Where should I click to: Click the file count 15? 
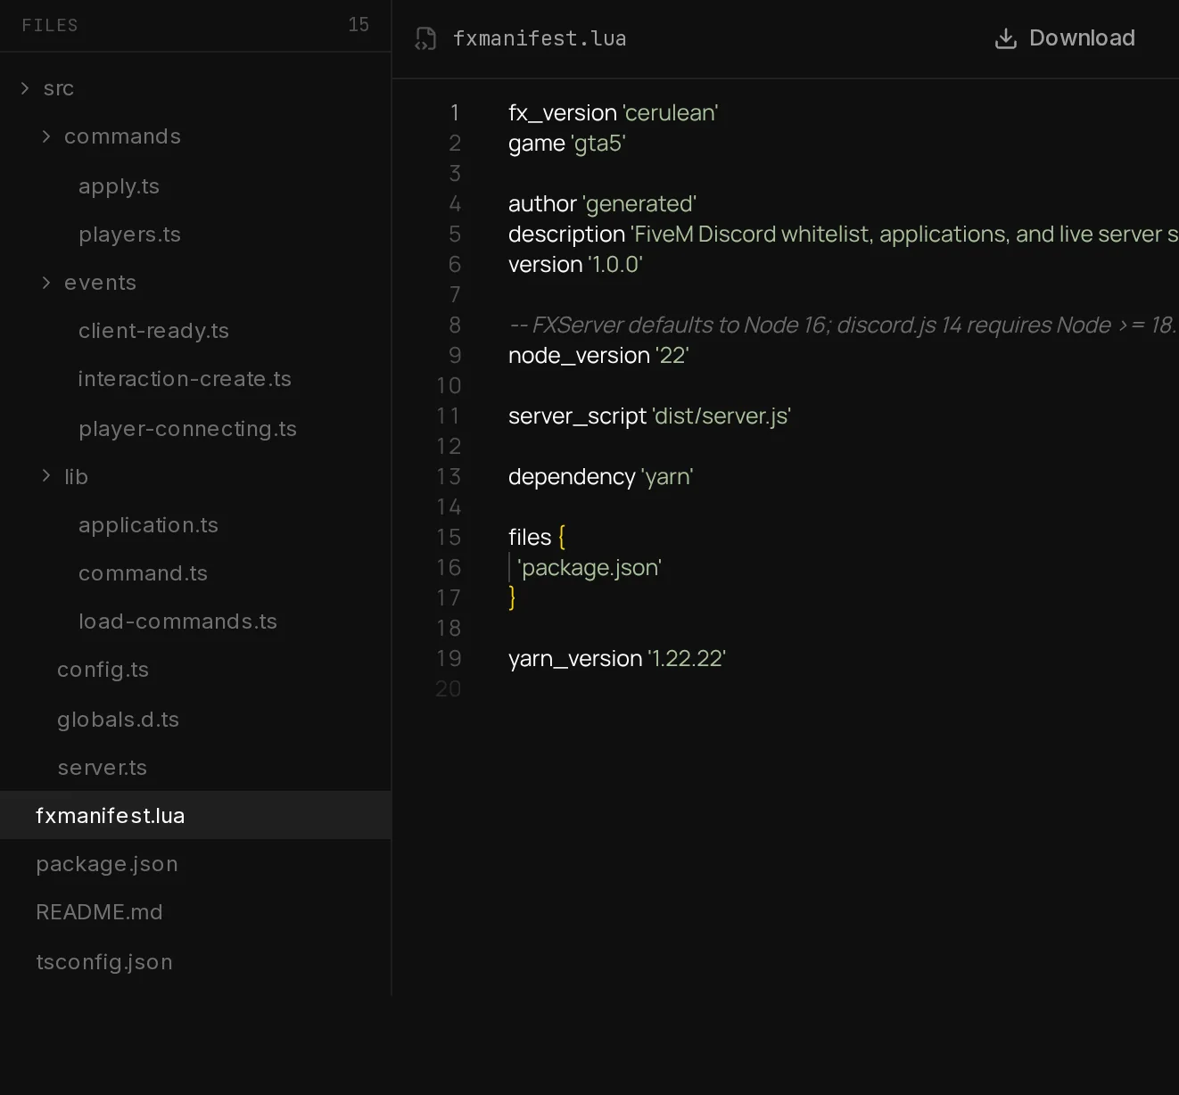point(359,25)
